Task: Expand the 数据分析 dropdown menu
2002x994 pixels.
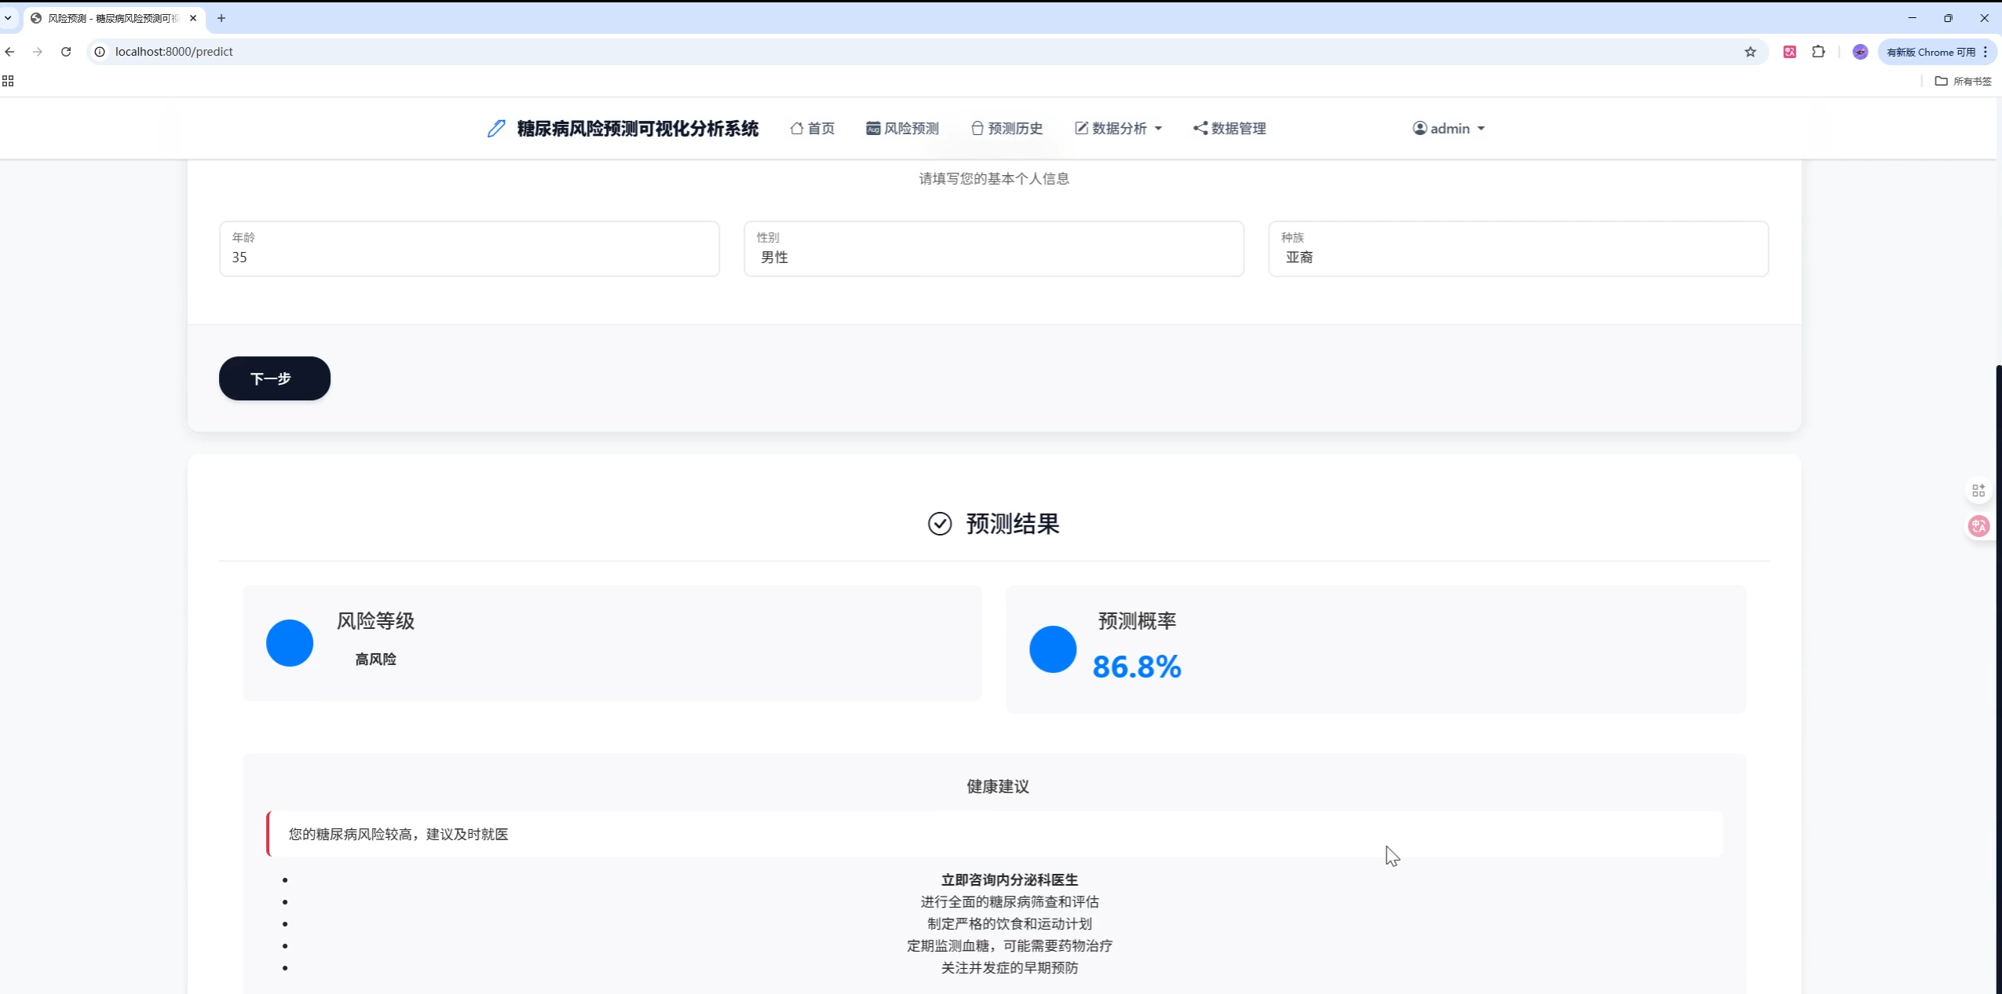Action: [1118, 128]
